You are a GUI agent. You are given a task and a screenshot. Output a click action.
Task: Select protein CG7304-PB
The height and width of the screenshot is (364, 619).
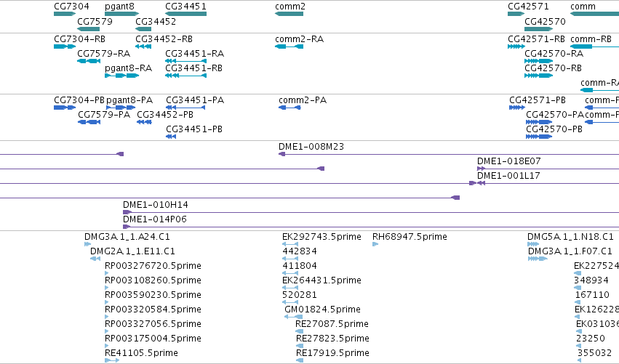click(65, 108)
